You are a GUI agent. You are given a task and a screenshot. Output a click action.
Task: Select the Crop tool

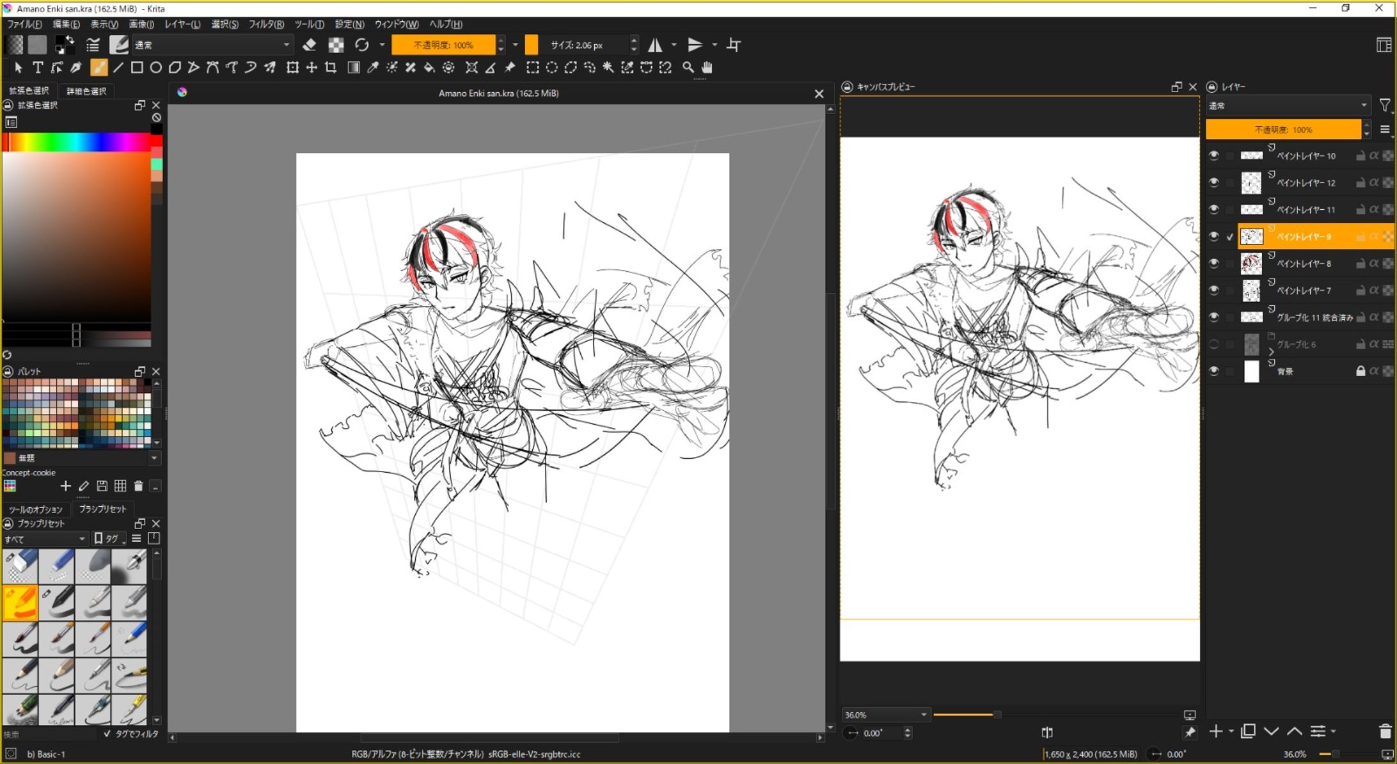331,67
